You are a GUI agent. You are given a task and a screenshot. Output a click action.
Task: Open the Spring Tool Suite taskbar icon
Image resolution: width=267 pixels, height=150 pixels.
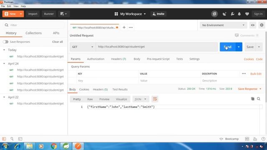(x=66, y=146)
